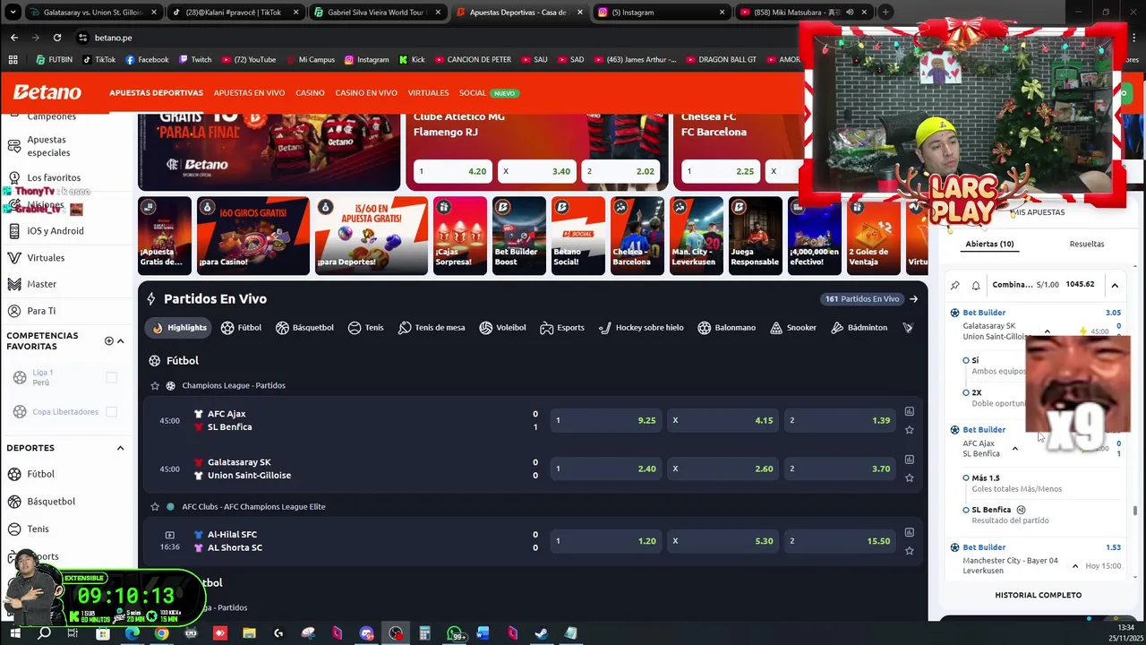
Task: Bet 1.39 on SL Benfica win
Action: pyautogui.click(x=839, y=420)
